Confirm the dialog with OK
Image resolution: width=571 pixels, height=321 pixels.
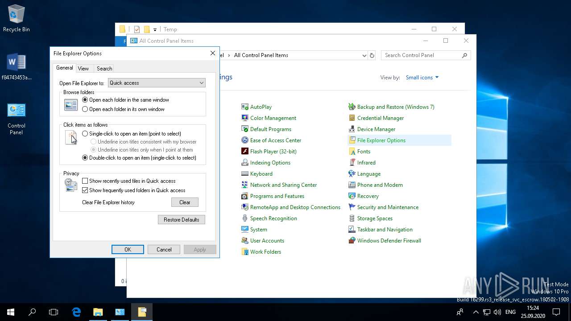tap(128, 250)
